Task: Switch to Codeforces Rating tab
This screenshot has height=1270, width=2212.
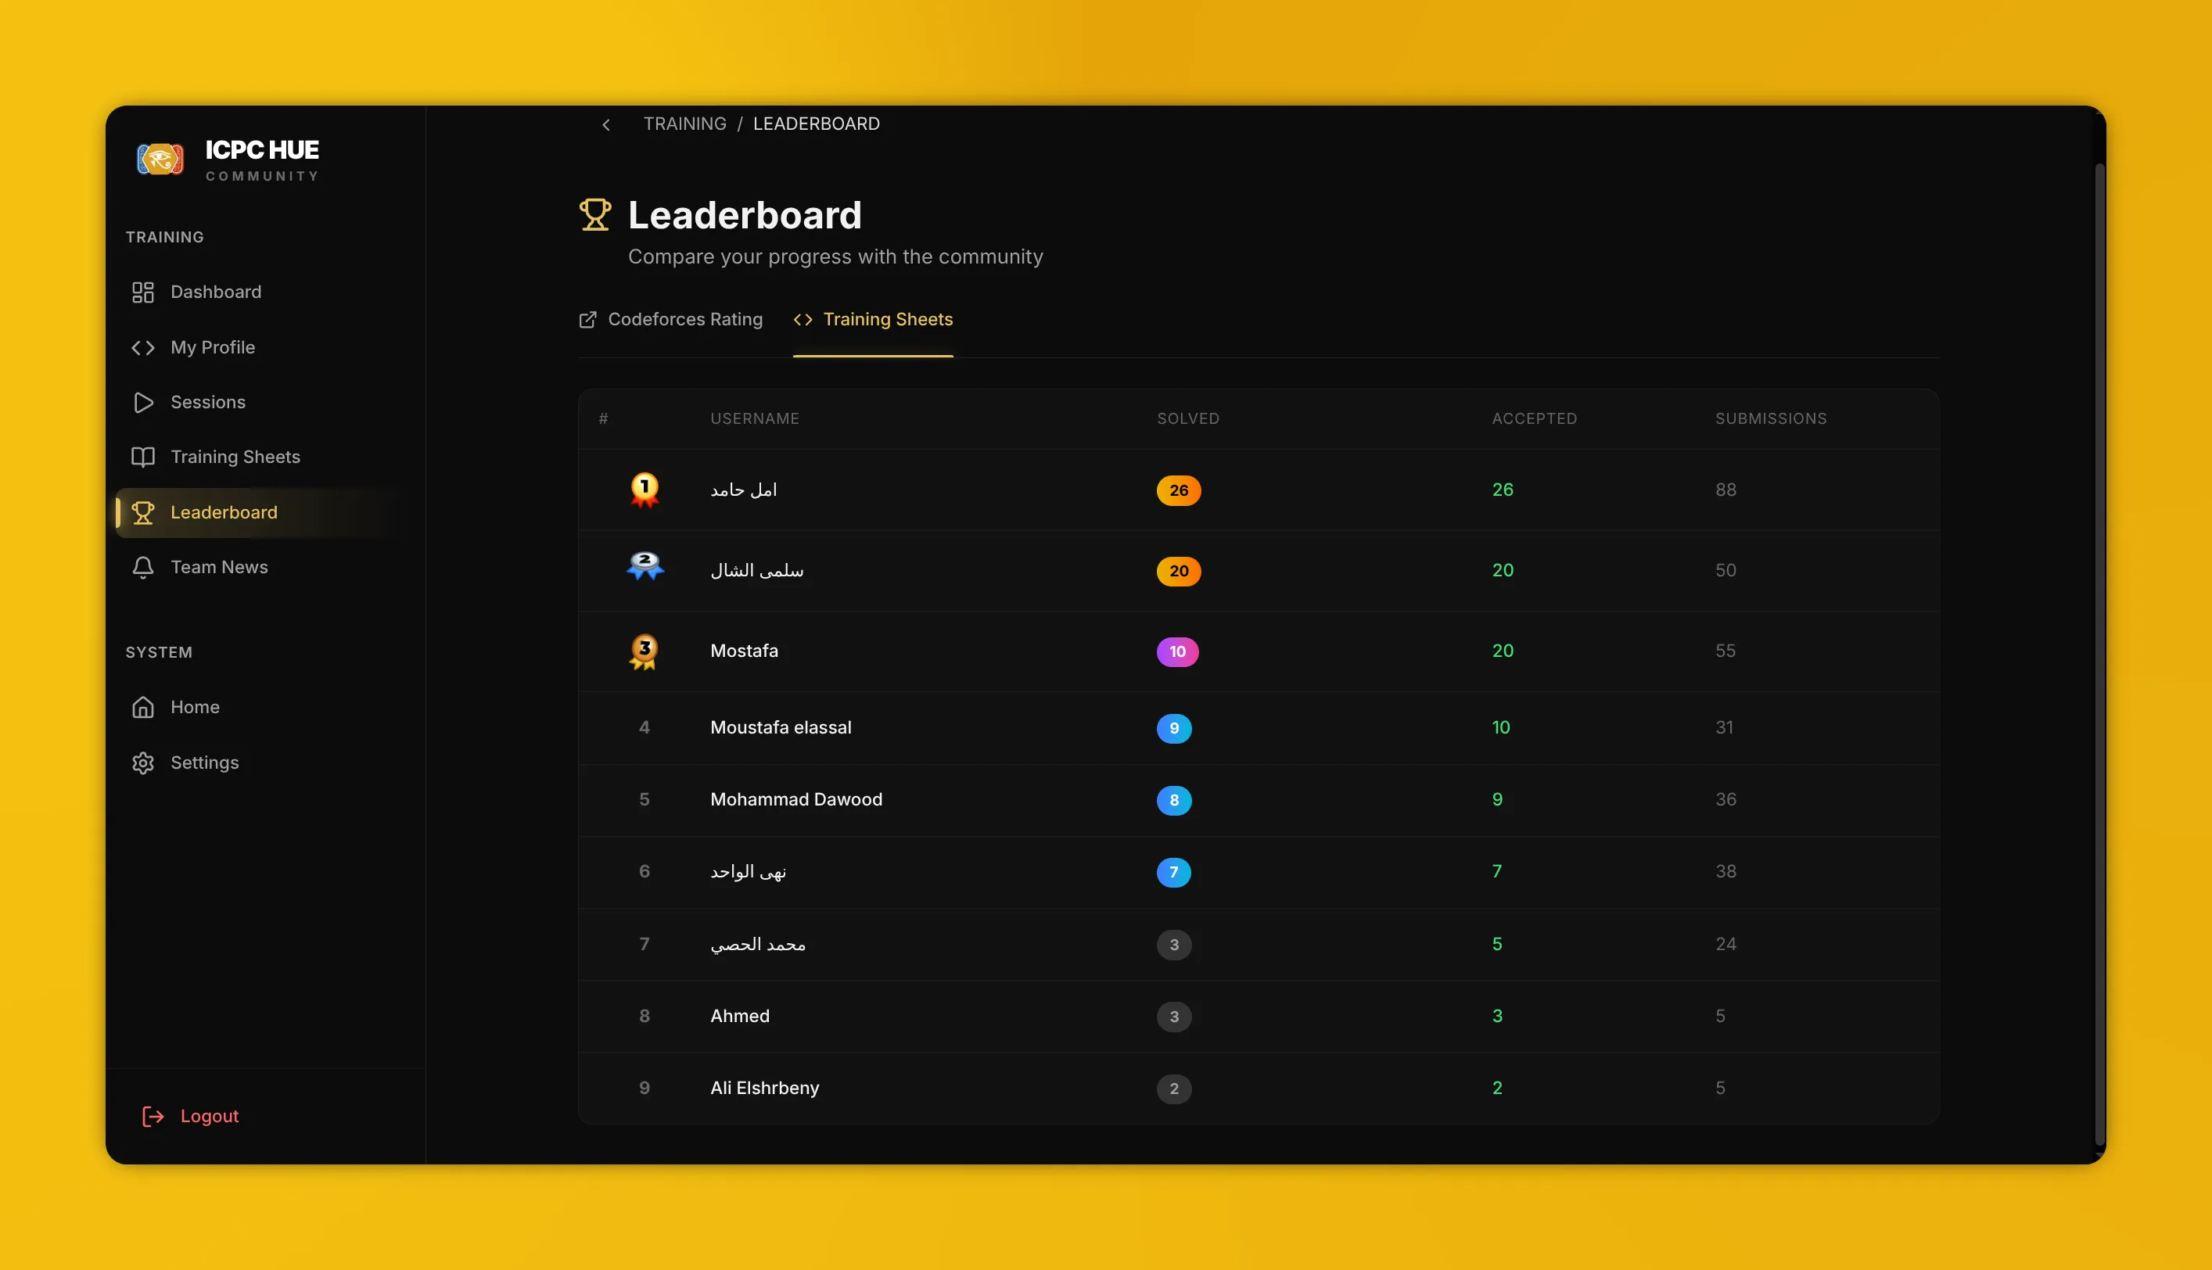Action: point(671,320)
